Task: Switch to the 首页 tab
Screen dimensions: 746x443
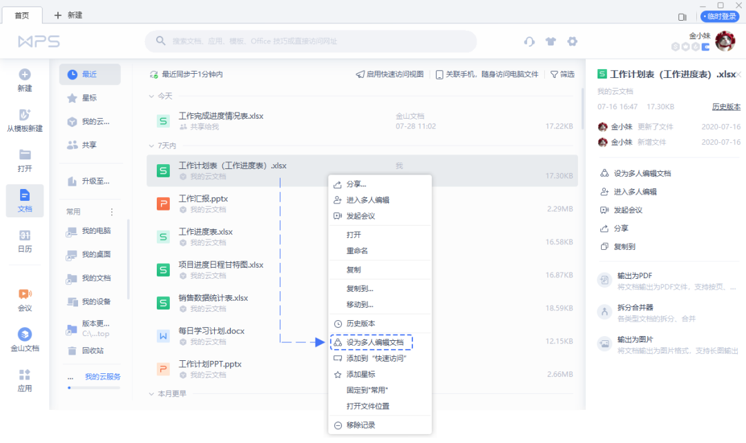Action: pyautogui.click(x=22, y=13)
